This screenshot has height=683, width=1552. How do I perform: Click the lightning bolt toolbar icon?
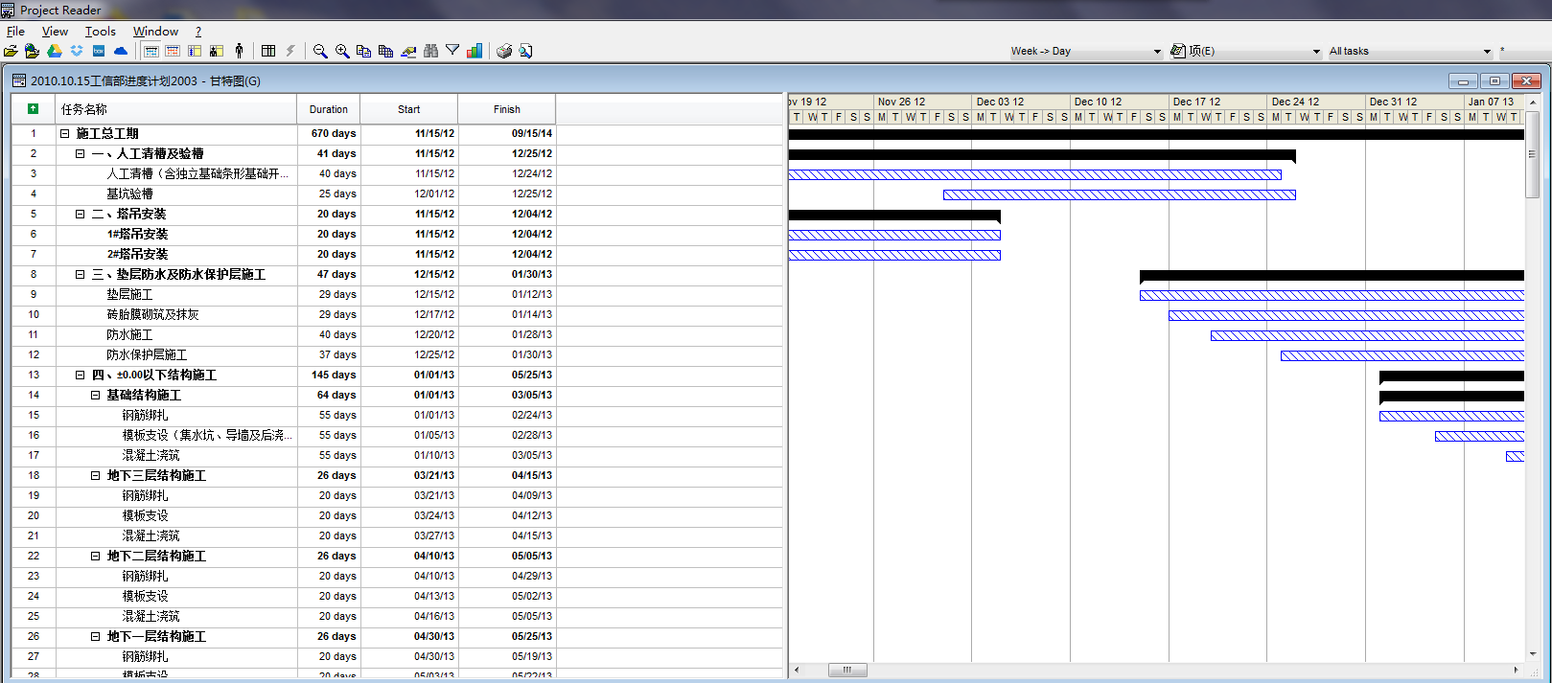point(290,51)
